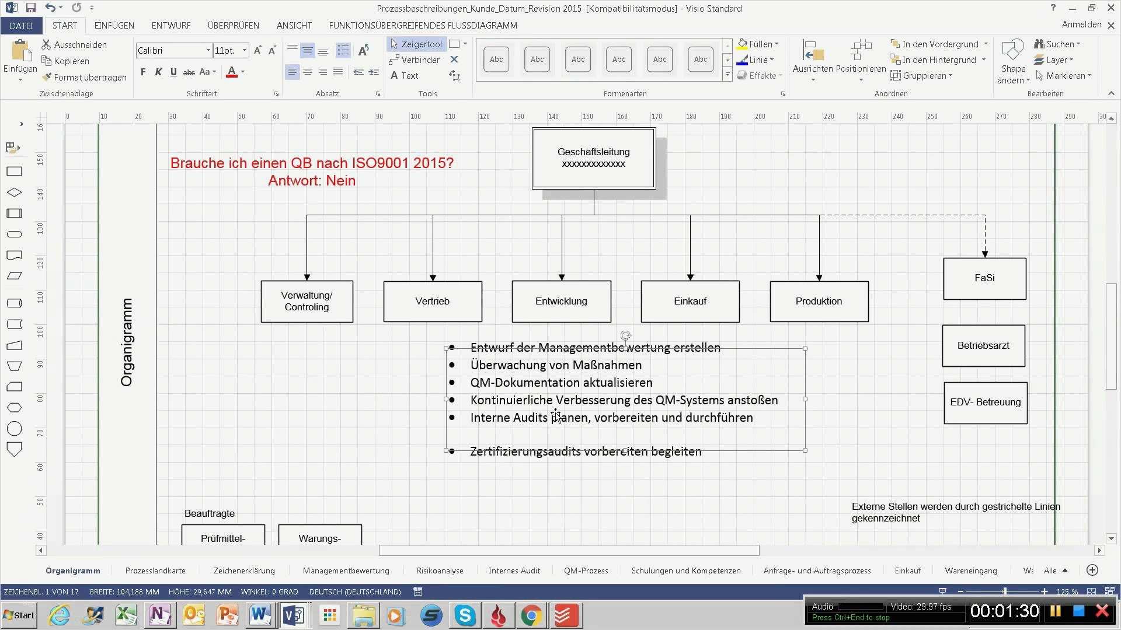This screenshot has height=630, width=1121.
Task: Open the Prozesslandkarte sheet tab
Action: coord(155,570)
